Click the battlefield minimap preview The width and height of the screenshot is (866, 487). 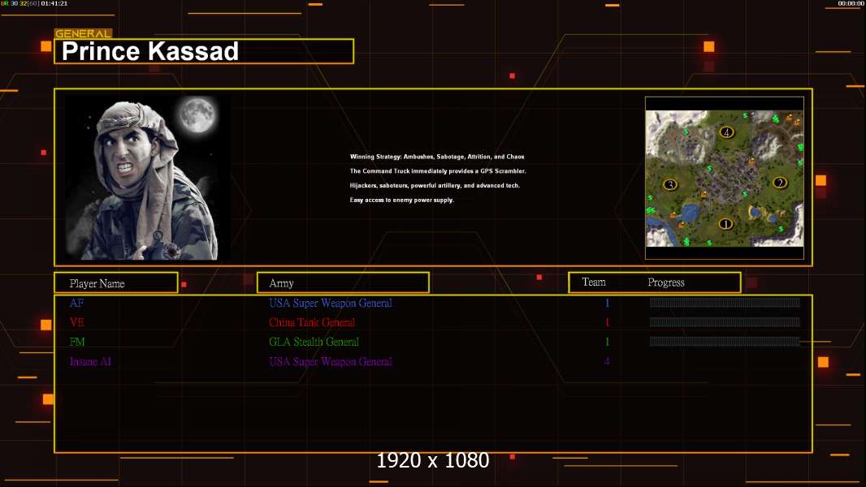[x=725, y=178]
